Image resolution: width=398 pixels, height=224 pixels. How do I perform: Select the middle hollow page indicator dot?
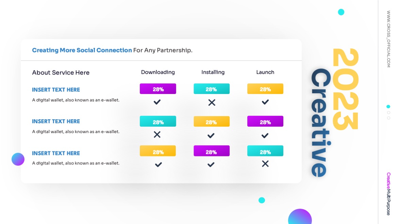tap(388, 112)
